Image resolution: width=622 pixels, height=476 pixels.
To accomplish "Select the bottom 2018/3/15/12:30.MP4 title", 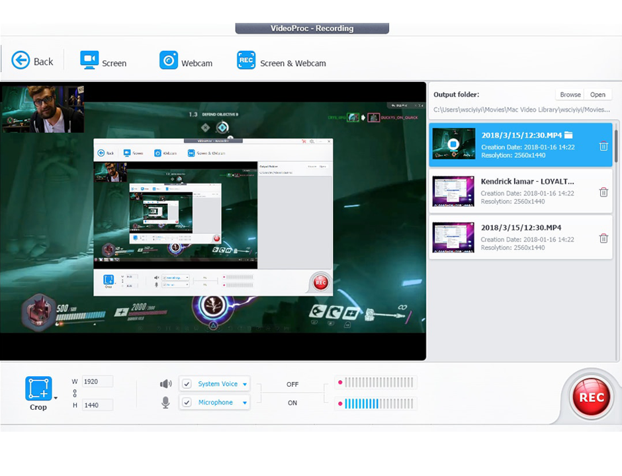I will coord(521,227).
